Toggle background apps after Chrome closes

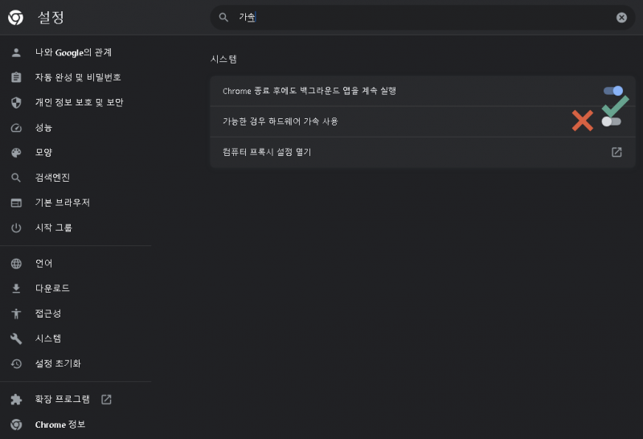[613, 91]
